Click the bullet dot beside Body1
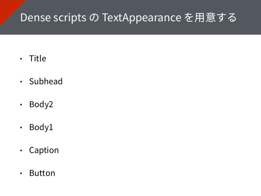Image resolution: width=261 pixels, height=196 pixels. [x=21, y=128]
